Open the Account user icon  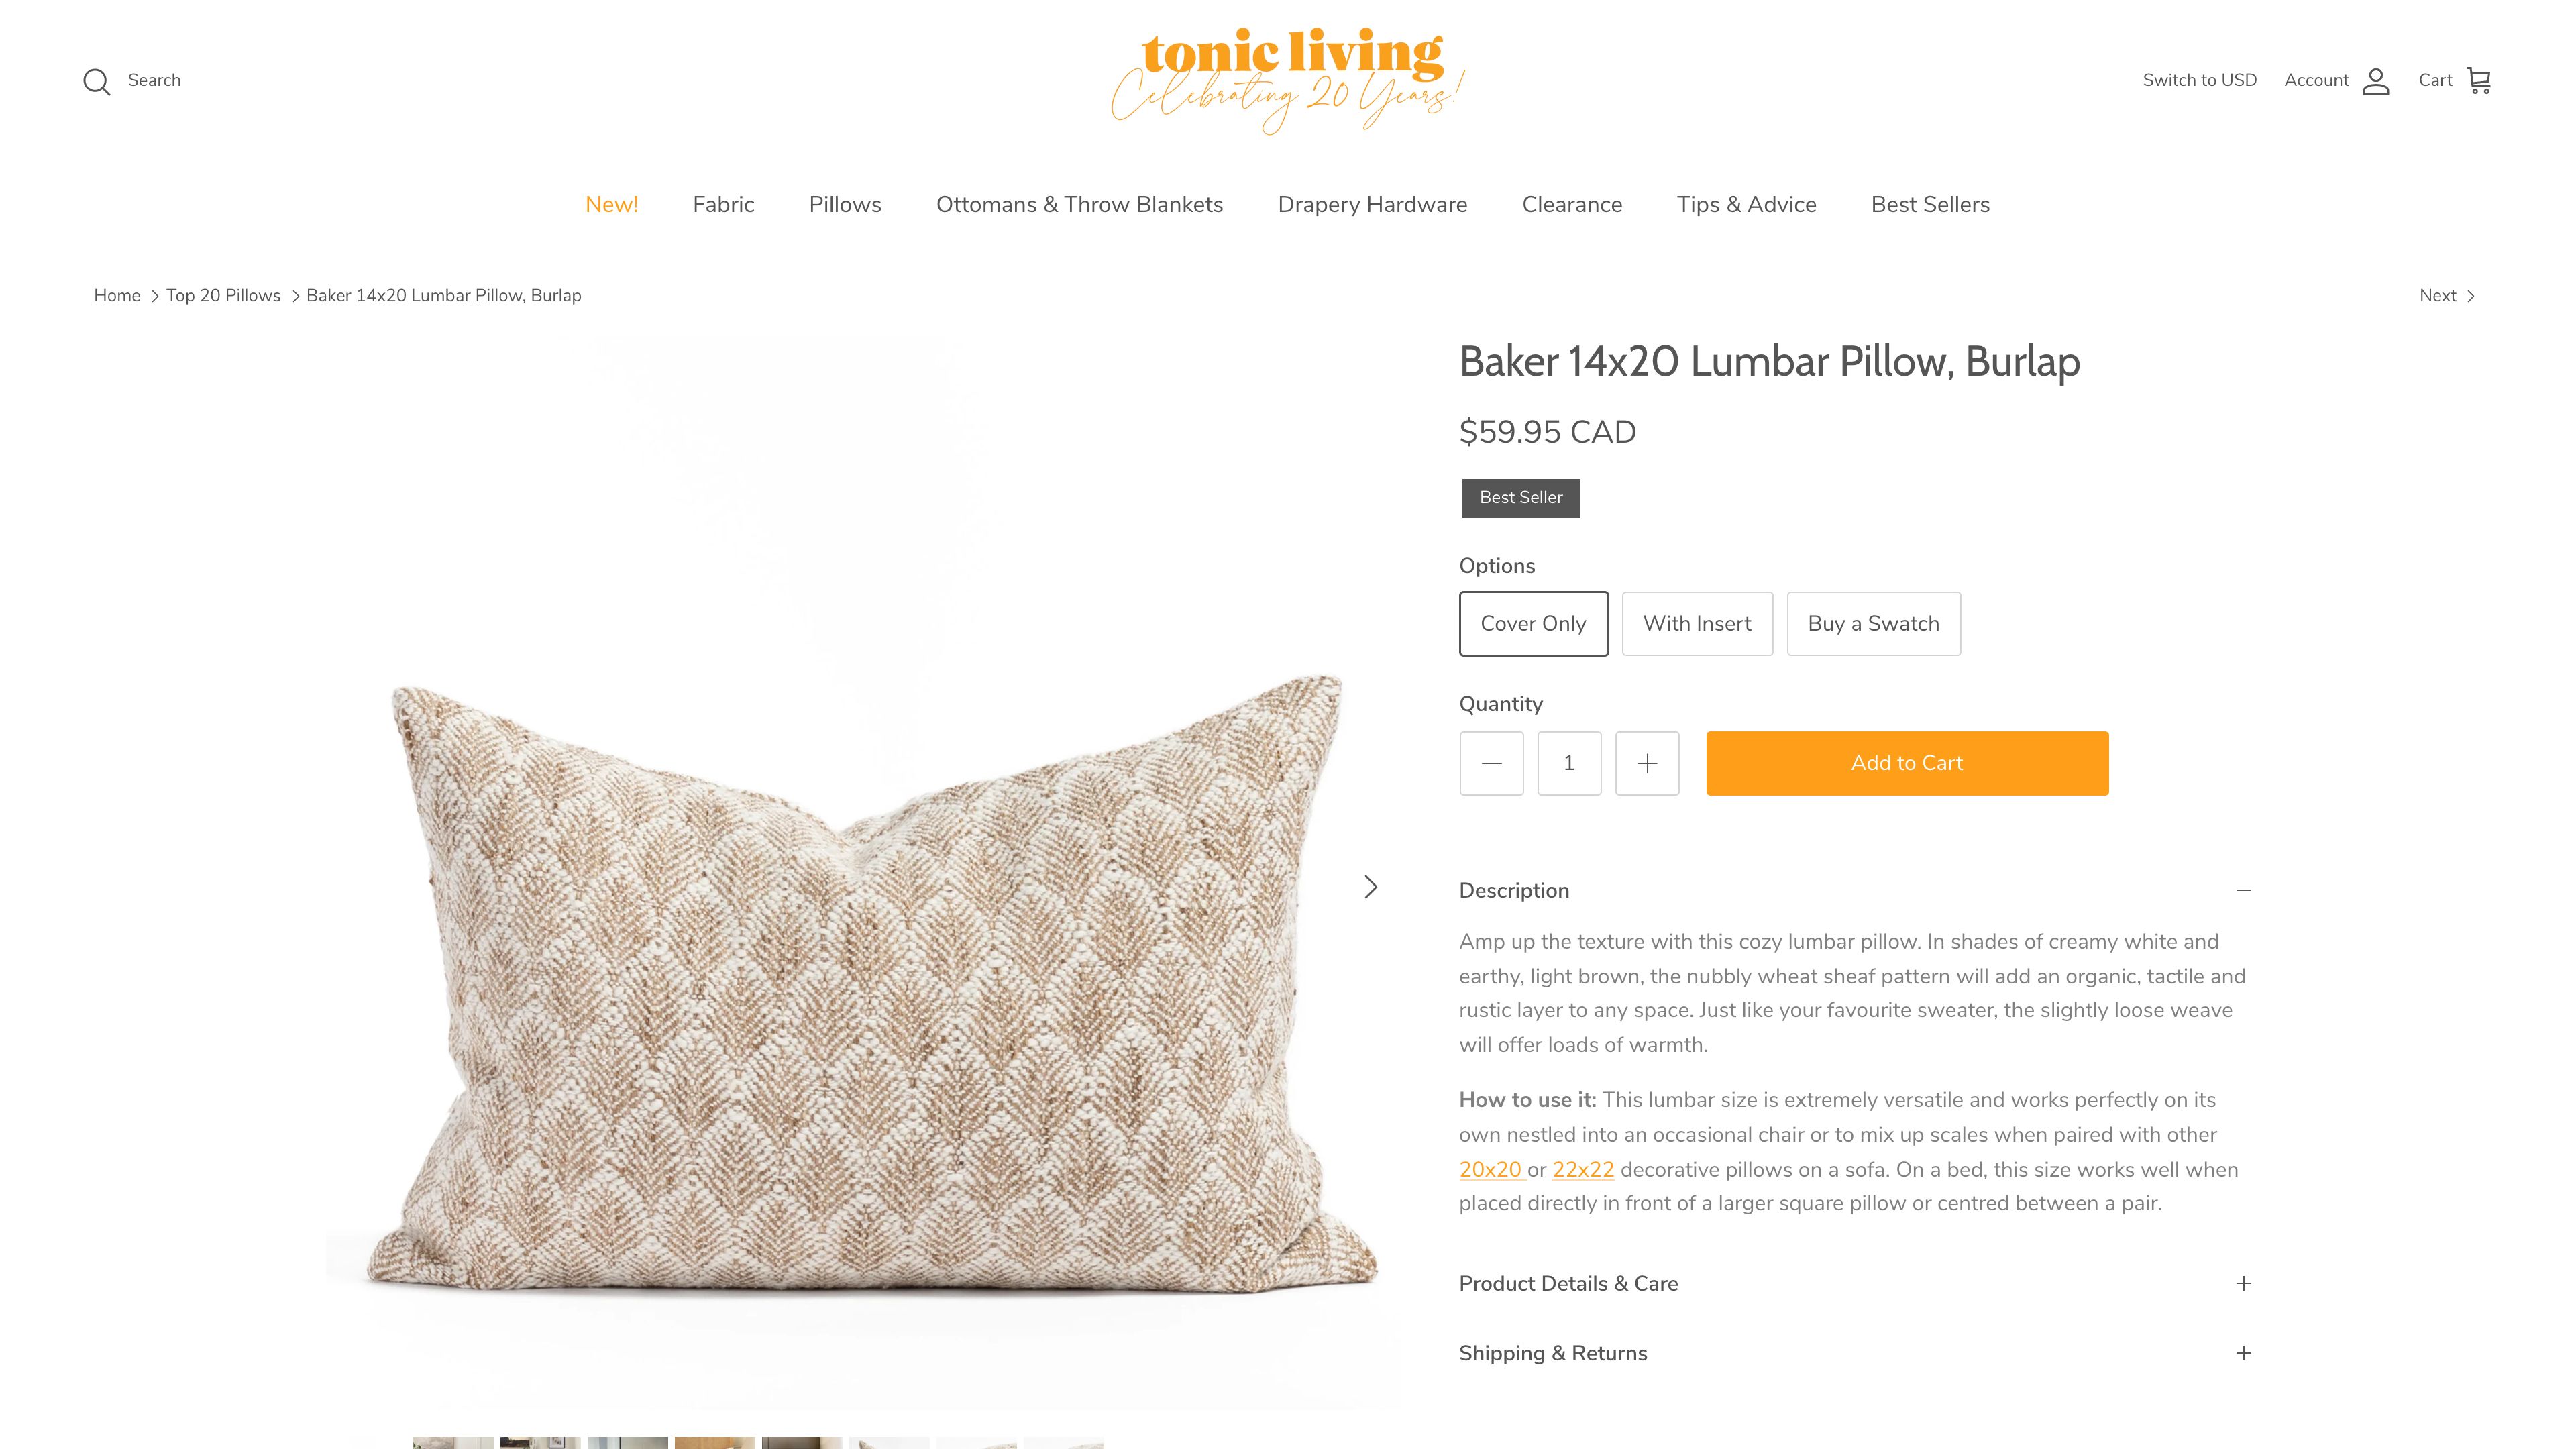pos(2376,81)
